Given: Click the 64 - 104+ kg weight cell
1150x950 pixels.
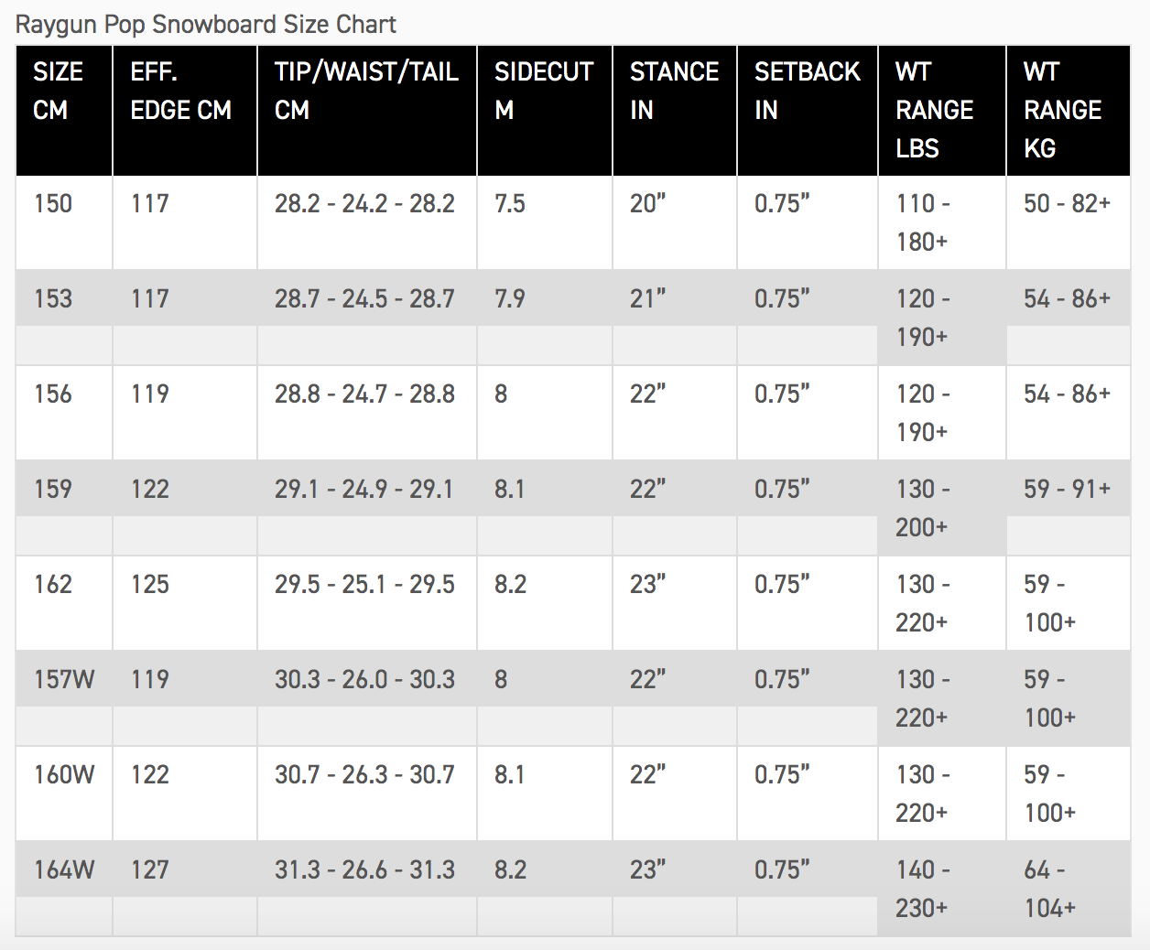Looking at the screenshot, I should click(1049, 889).
